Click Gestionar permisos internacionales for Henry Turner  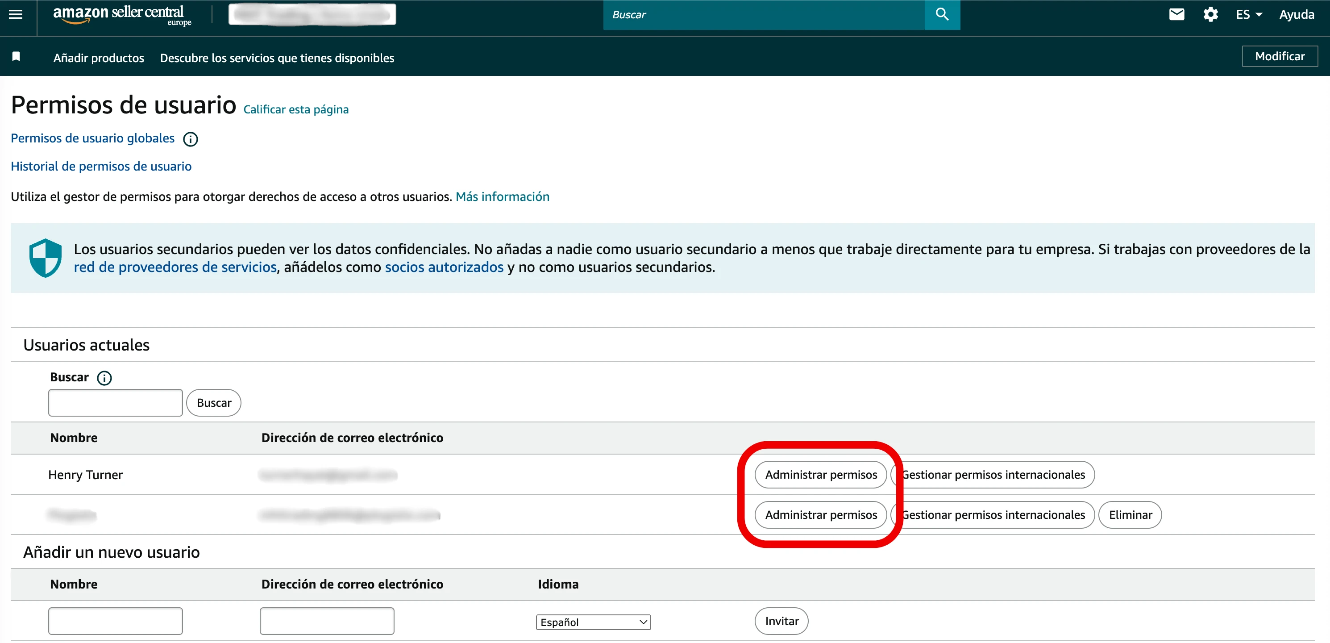[x=993, y=475]
